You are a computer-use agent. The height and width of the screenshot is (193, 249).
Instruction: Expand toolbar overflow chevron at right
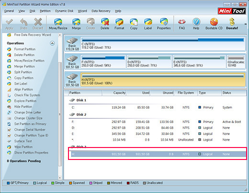[246, 24]
